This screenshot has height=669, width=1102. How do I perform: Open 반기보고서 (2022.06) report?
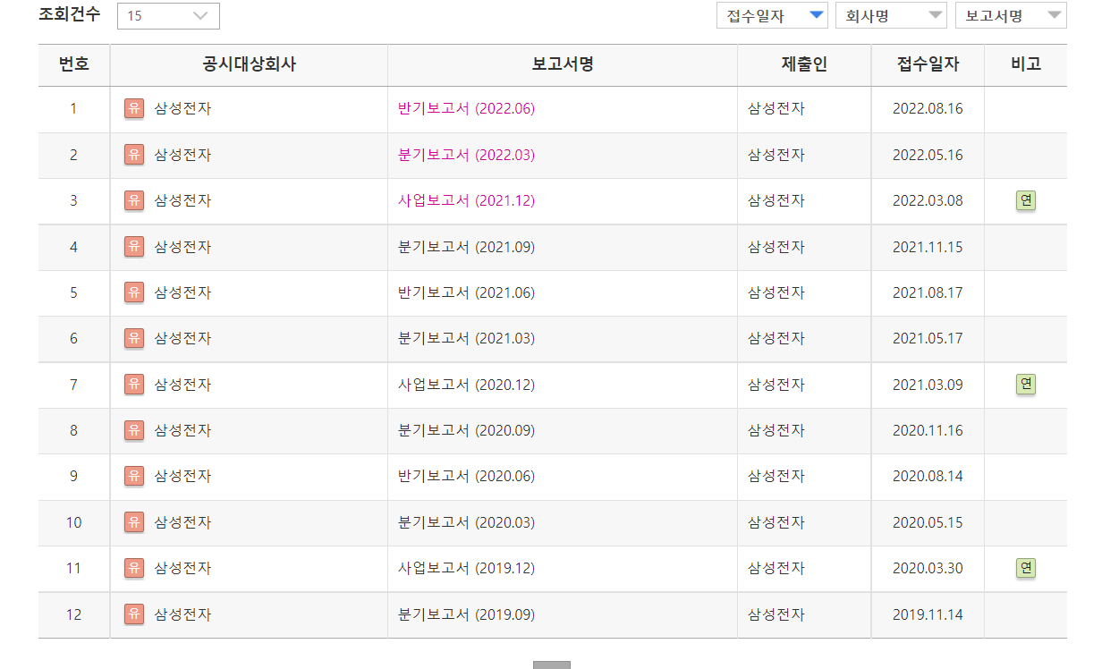pos(466,109)
